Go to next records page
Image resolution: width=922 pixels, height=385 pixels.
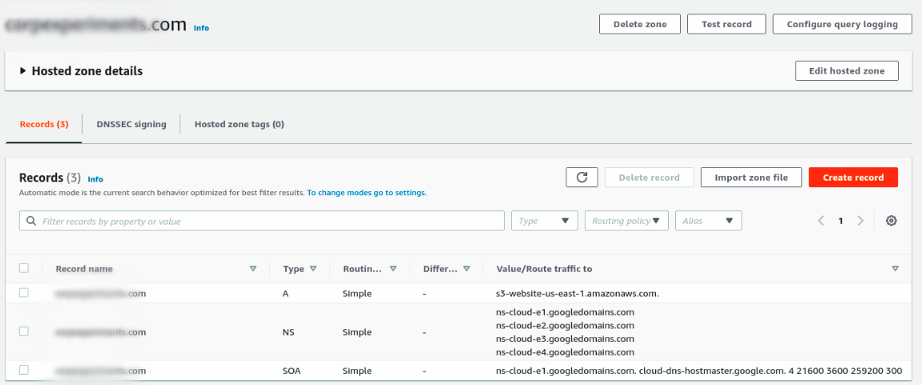tap(861, 221)
